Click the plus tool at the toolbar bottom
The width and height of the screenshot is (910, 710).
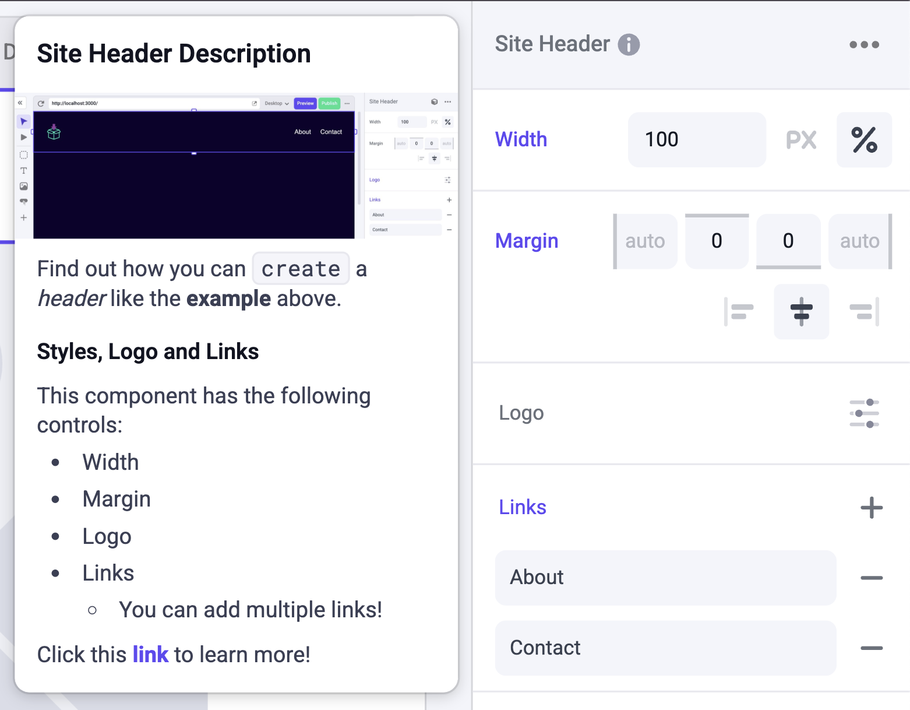click(23, 217)
